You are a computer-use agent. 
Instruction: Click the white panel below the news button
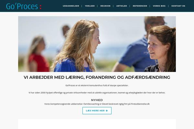(x=97, y=124)
